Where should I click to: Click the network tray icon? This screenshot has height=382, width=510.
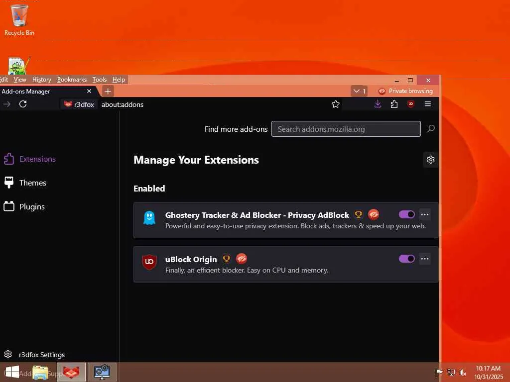[451, 372]
